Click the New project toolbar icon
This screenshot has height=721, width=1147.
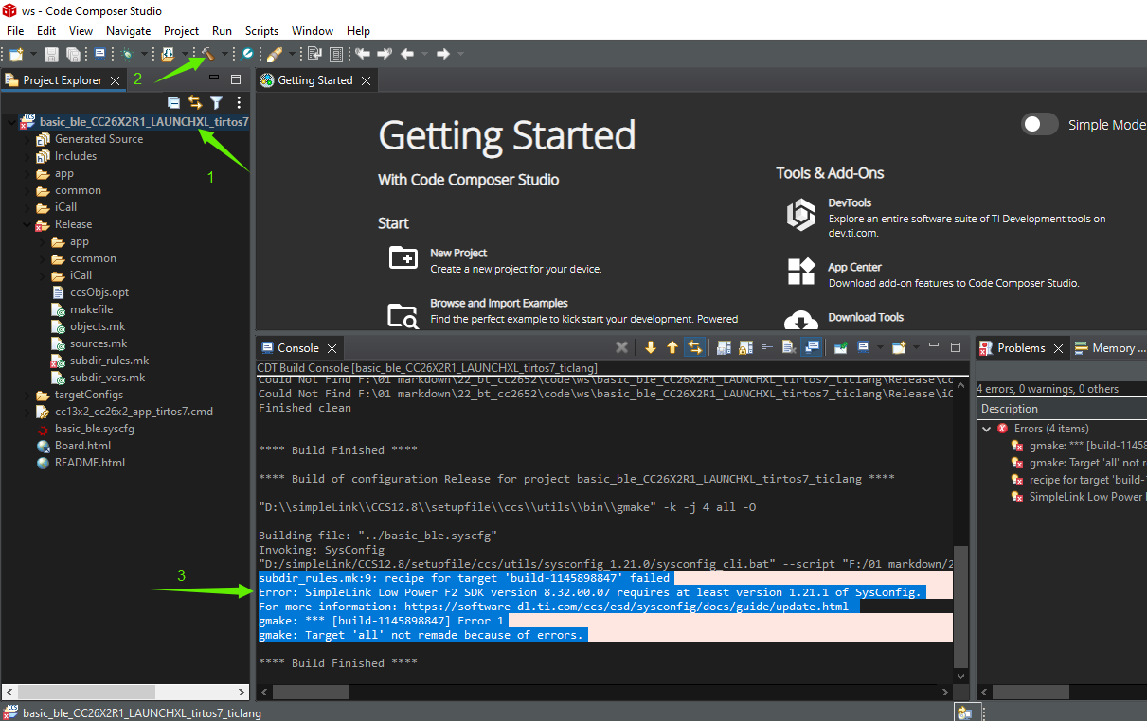click(16, 54)
